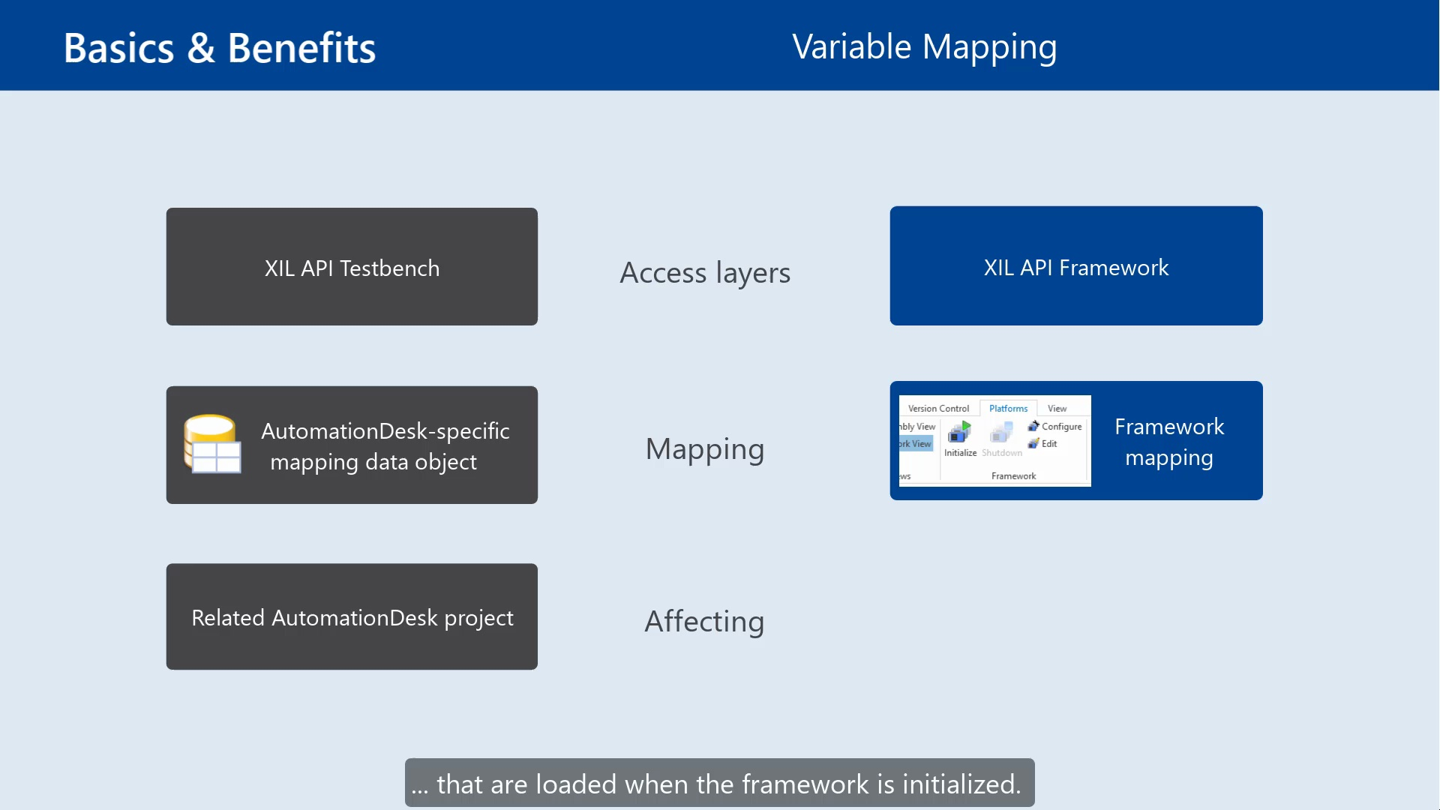Open the Version Control ribbon tab
Screen dimensions: 1440x810
tap(938, 408)
